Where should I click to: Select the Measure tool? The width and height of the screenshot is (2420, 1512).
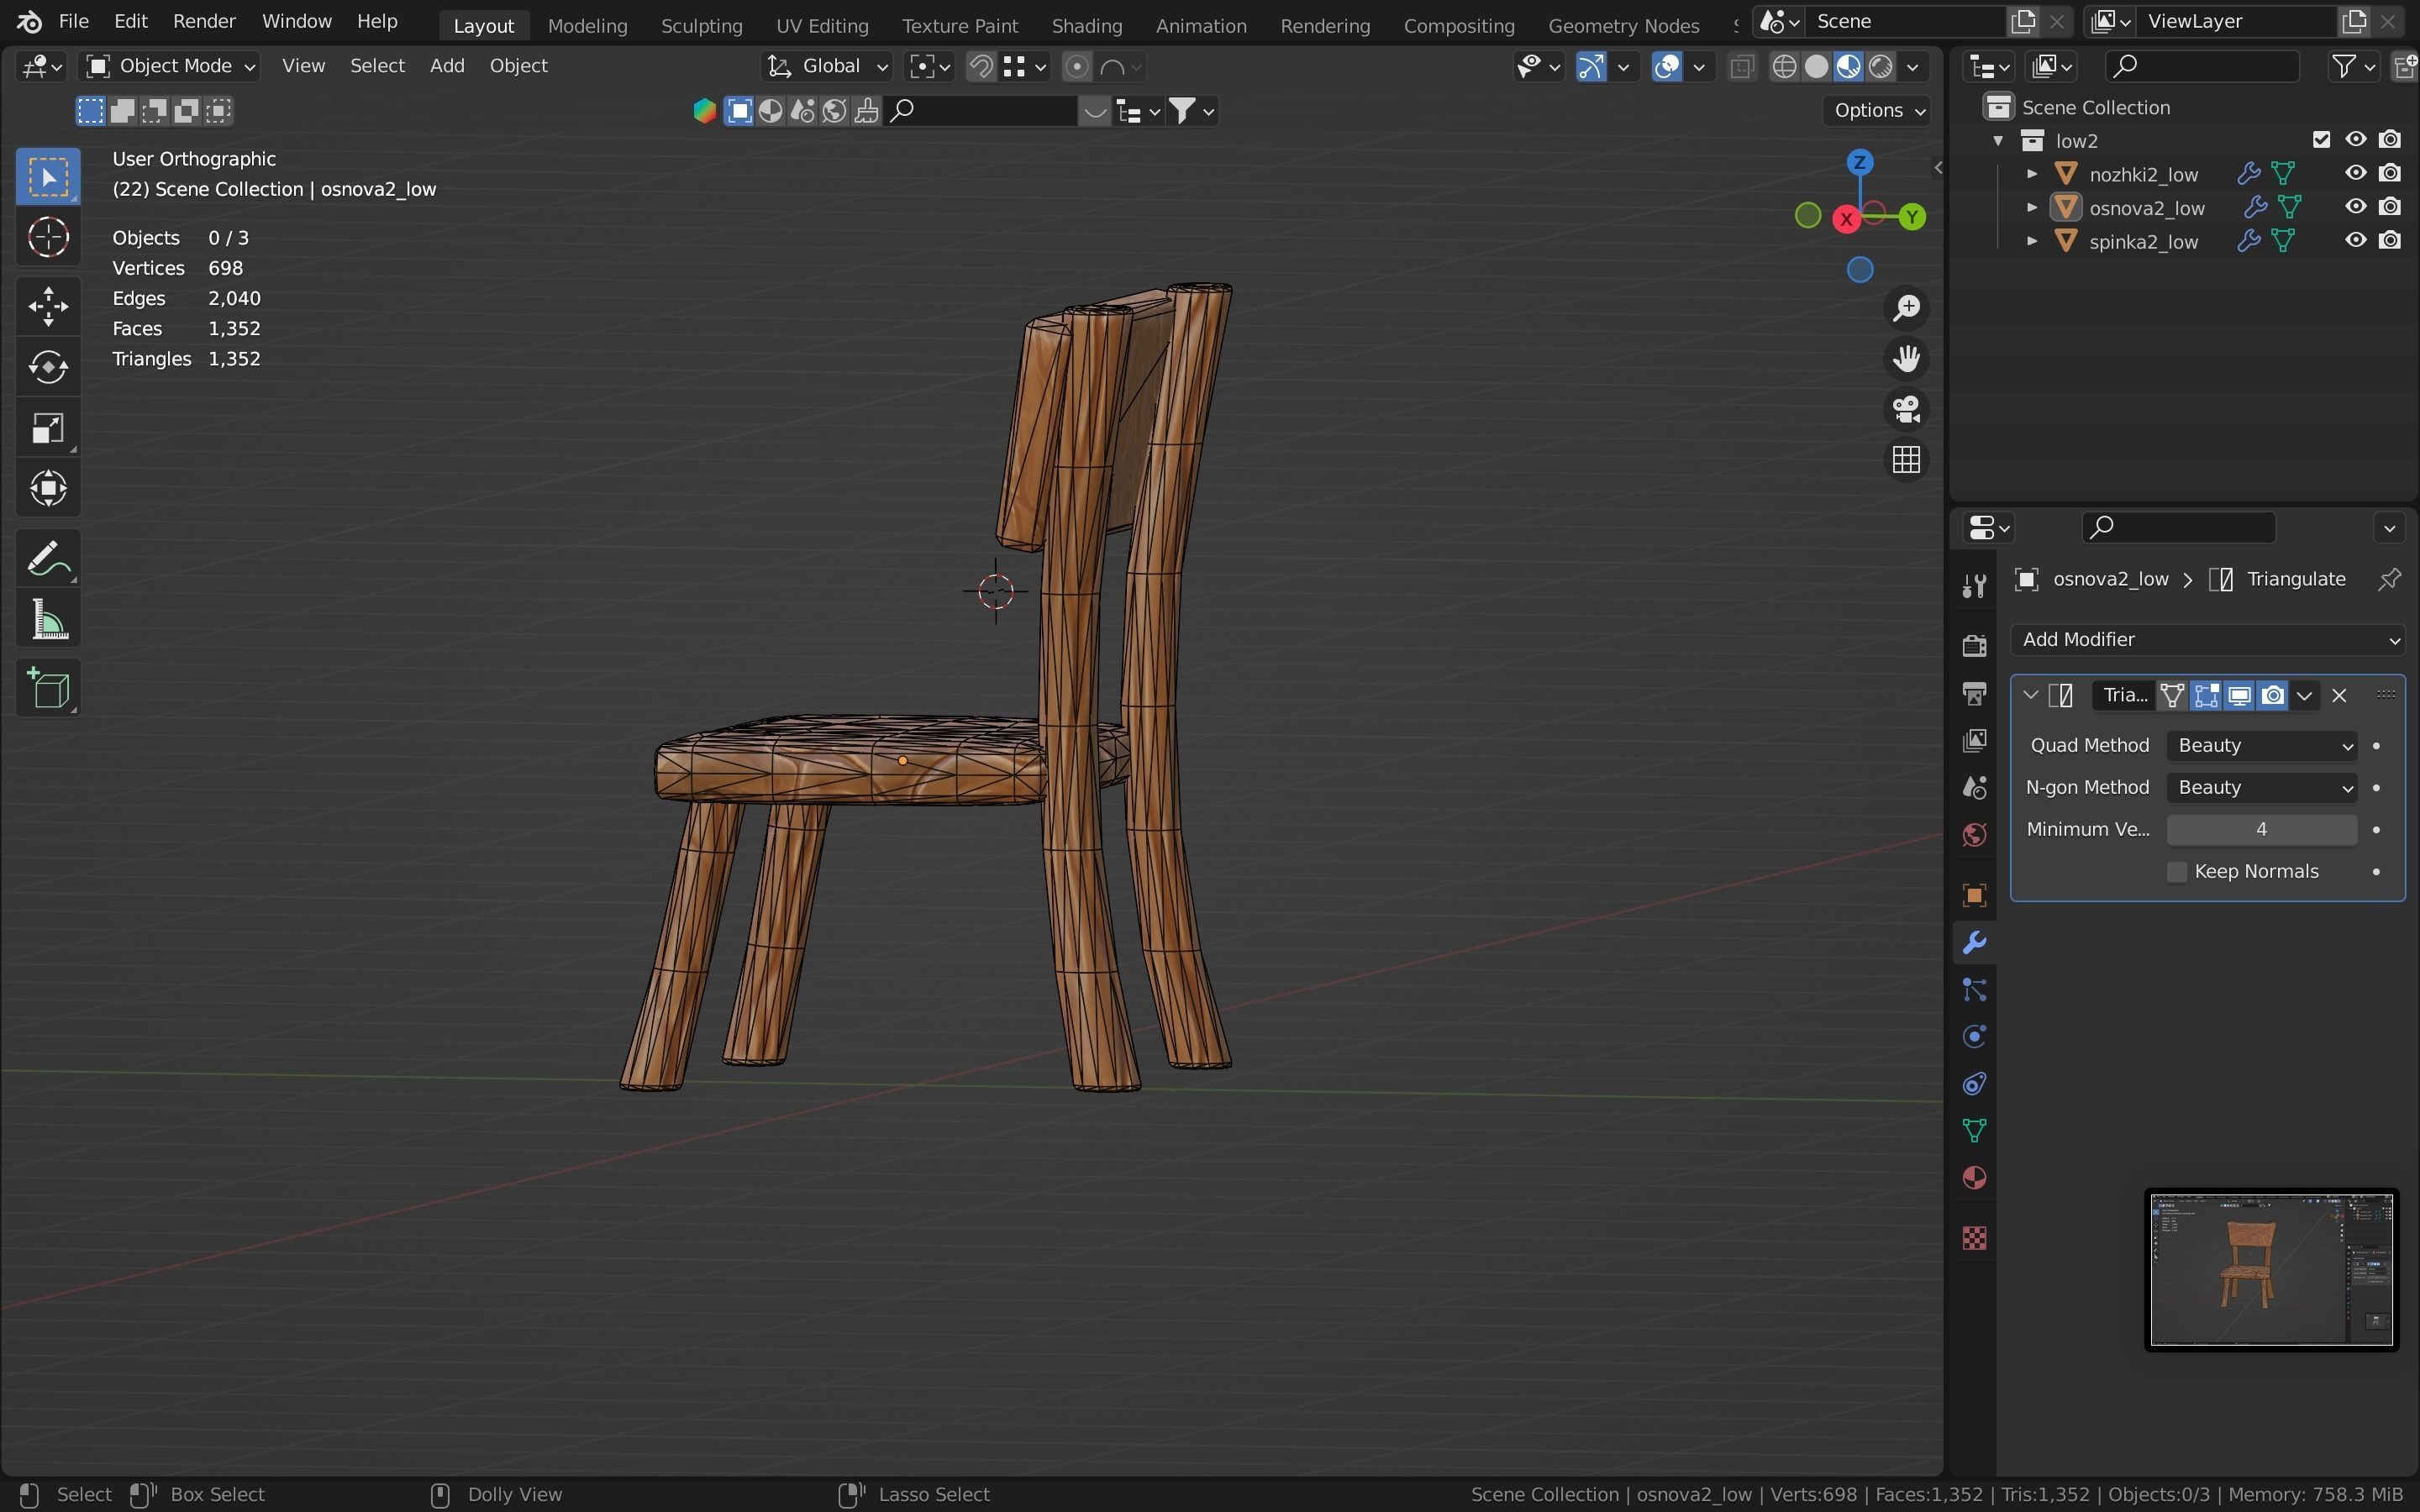(48, 619)
